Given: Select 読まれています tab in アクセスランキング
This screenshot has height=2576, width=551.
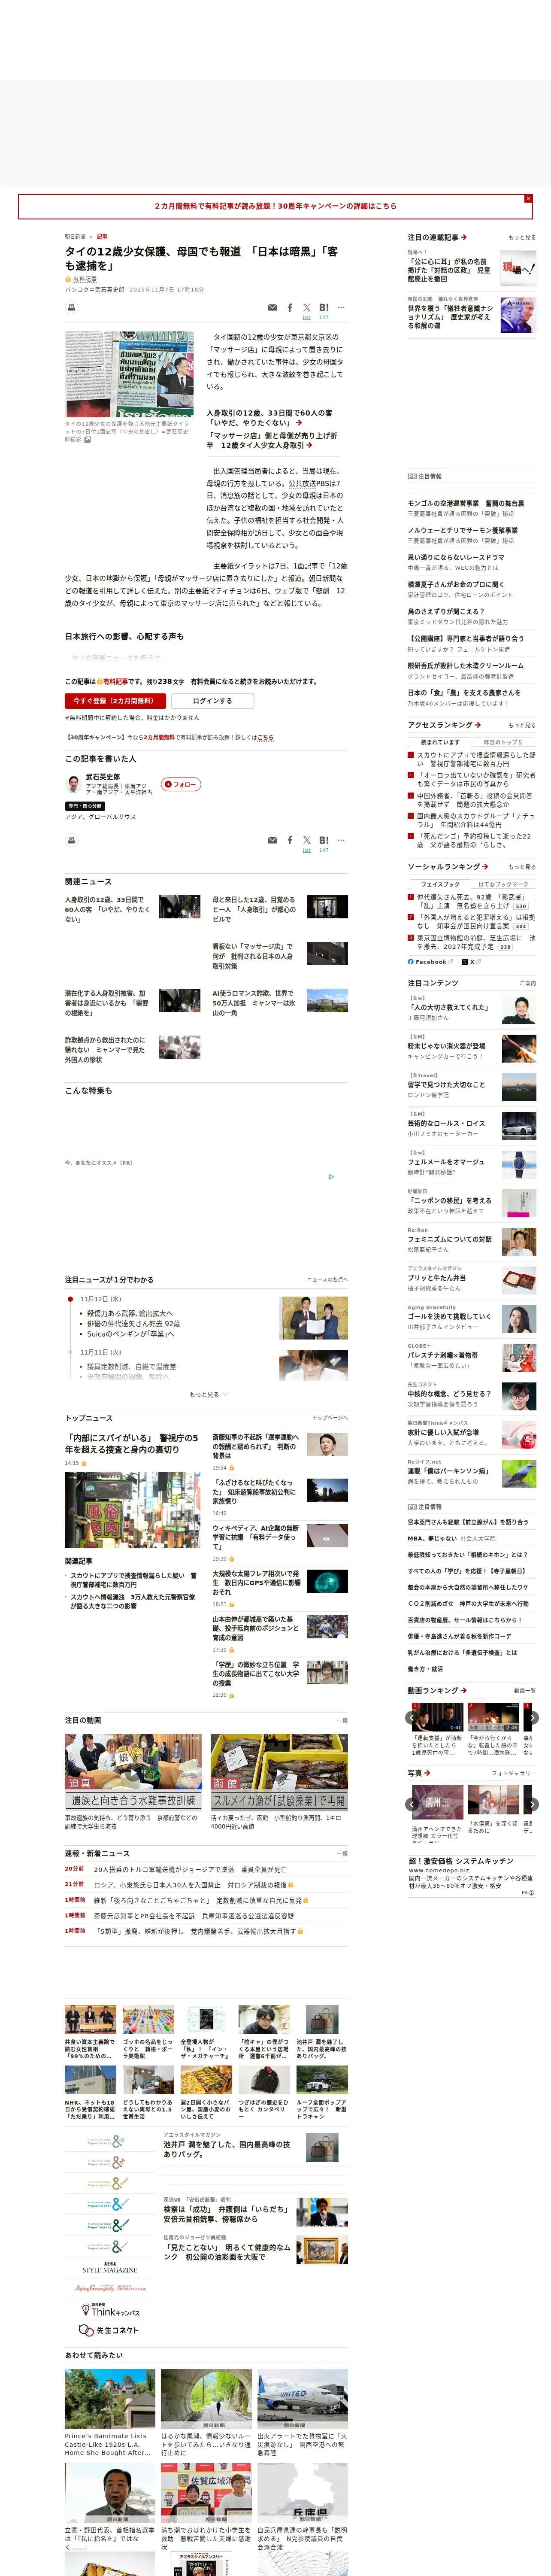Looking at the screenshot, I should (x=440, y=742).
